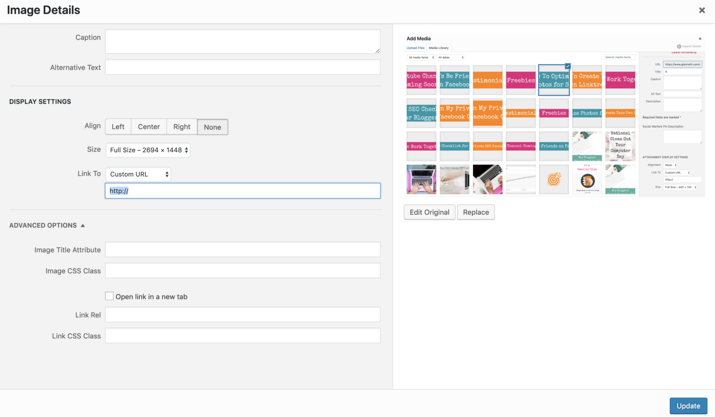Viewport: 715px width, 417px height.
Task: Open the Size dropdown showing Full Size
Action: click(x=148, y=150)
